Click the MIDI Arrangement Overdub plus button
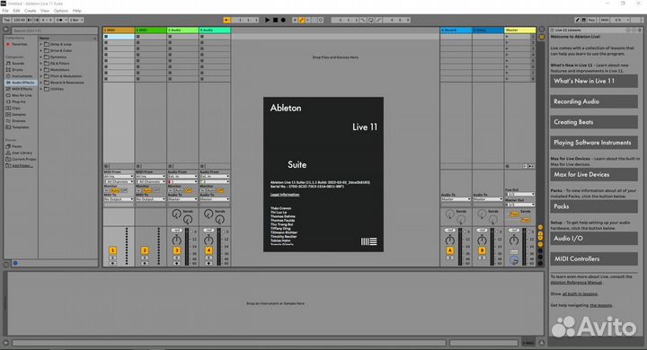The width and height of the screenshot is (647, 350). (x=295, y=20)
